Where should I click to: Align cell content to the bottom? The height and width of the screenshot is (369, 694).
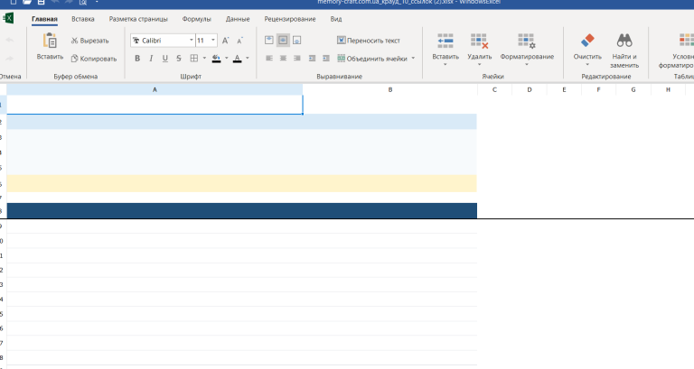coord(297,41)
